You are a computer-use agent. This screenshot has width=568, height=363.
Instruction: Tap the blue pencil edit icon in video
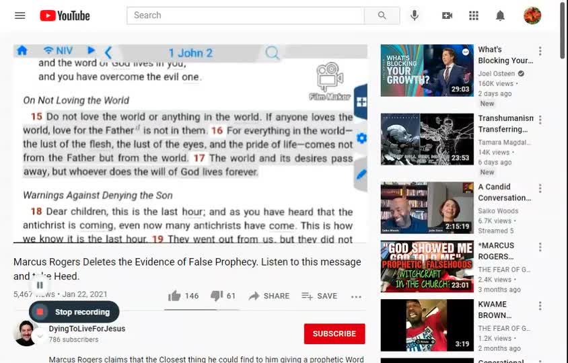[361, 175]
